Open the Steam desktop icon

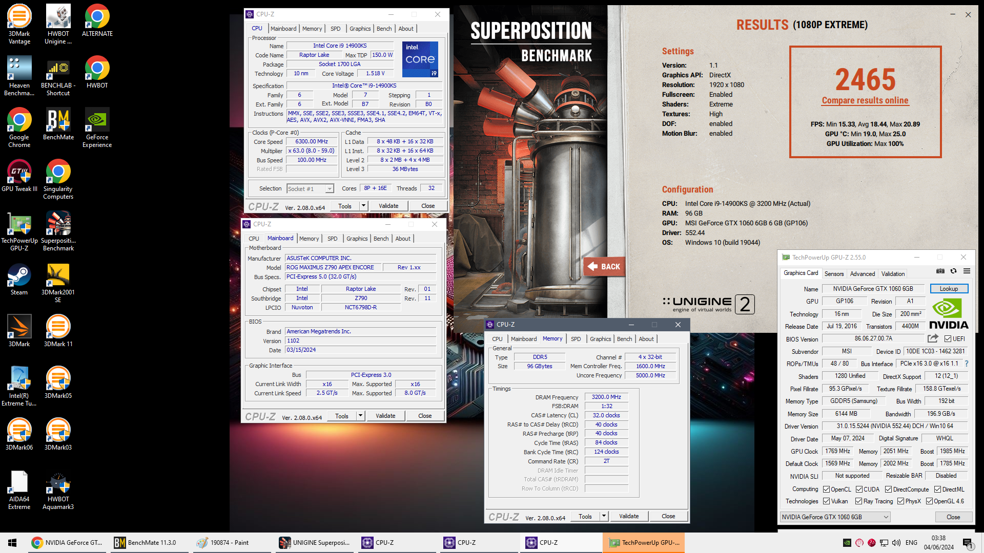(x=19, y=279)
